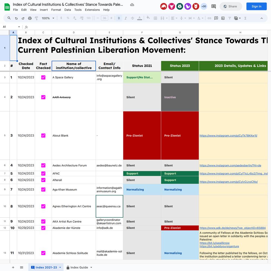Redo the last action
The height and width of the screenshot is (271, 271).
click(23, 18)
